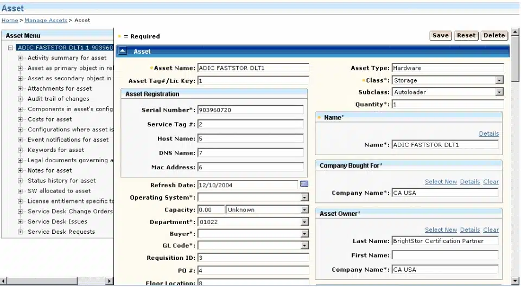
Task: Click Asset Menu horizontal scrollbar left arrow
Action: (x=4, y=281)
